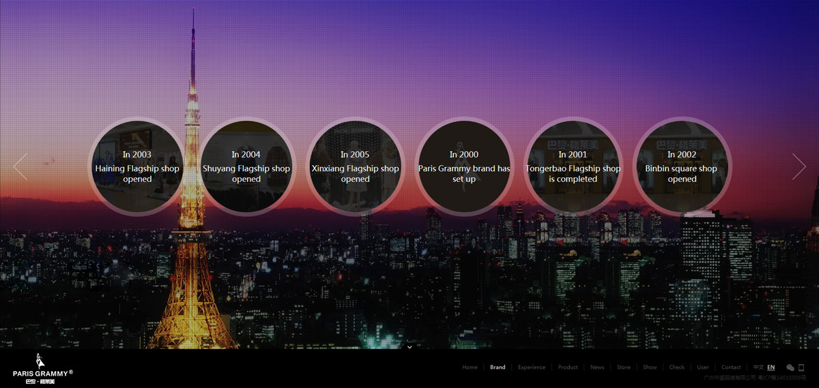Viewport: 819px width, 388px height.
Task: Open the WeChat icon in footer
Action: pos(790,368)
